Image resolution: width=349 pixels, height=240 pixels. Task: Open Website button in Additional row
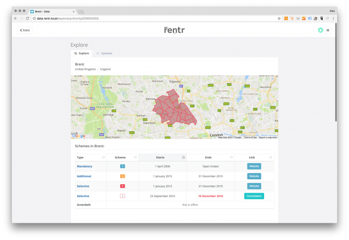(254, 176)
